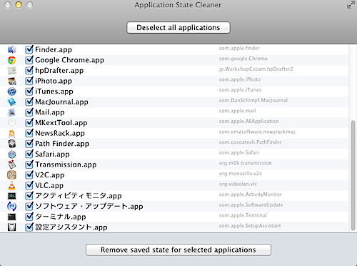Screen dimensions: 357x266
Task: Toggle the fullscreen arrows icon
Action: point(351,5)
